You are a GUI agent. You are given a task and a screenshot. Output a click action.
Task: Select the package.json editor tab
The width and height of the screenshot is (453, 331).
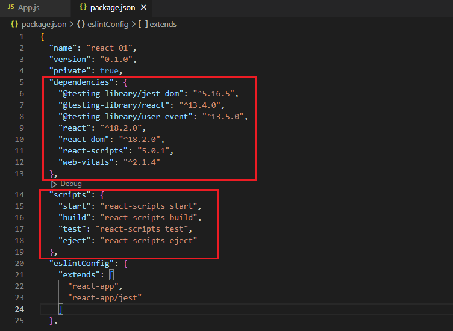[x=113, y=8]
